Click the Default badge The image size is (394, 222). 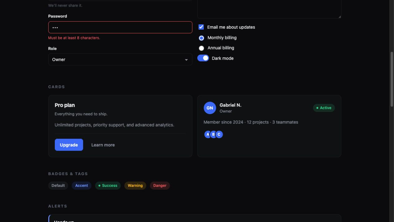pyautogui.click(x=58, y=186)
